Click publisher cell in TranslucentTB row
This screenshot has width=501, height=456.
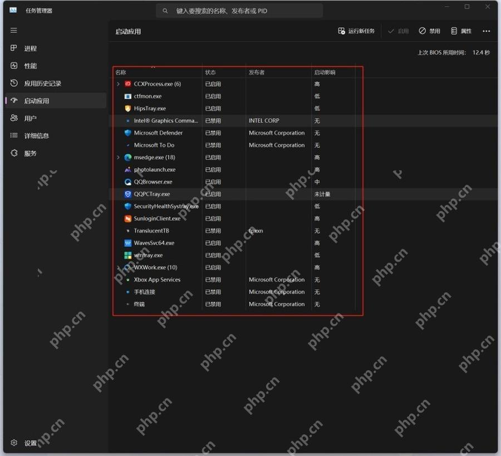pyautogui.click(x=256, y=231)
